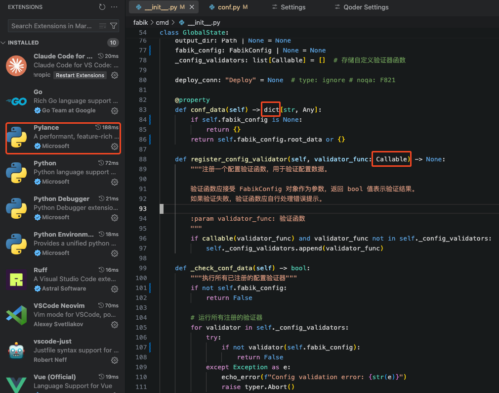This screenshot has width=499, height=393.
Task: Click the Restart Extensions button
Action: (x=80, y=75)
